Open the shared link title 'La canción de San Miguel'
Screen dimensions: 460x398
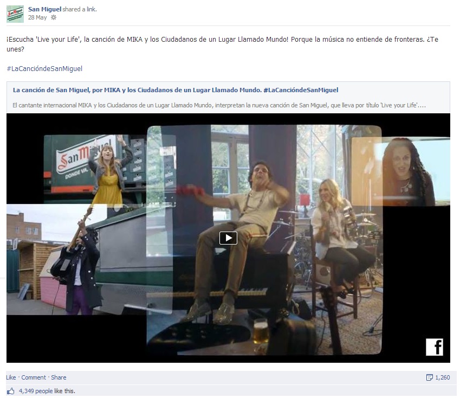(x=176, y=90)
